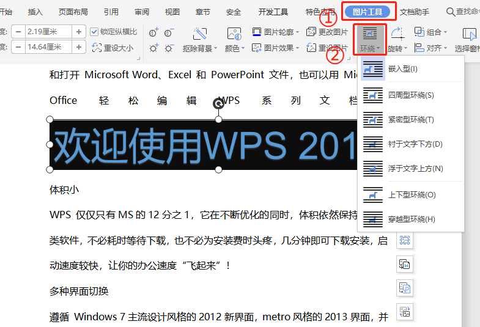Screen dimensions: 480x327
Task: Click the decrease brightness icon
Action: 169,48
